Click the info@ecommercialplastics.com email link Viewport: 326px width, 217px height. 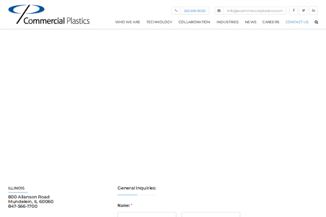(x=255, y=11)
